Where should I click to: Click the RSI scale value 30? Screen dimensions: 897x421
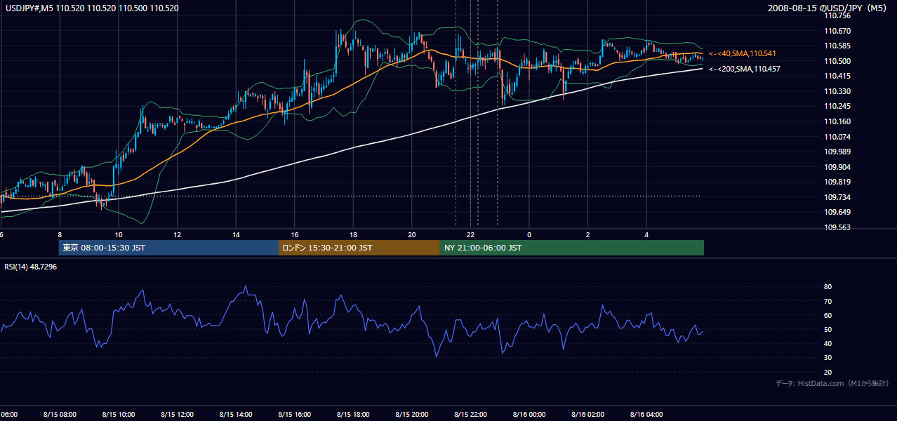828,357
